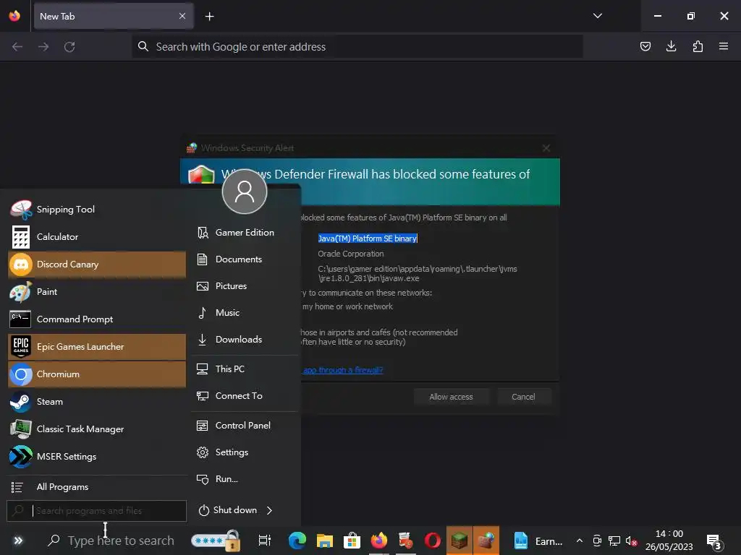741x555 pixels.
Task: Go forward in Firefox
Action: point(43,47)
